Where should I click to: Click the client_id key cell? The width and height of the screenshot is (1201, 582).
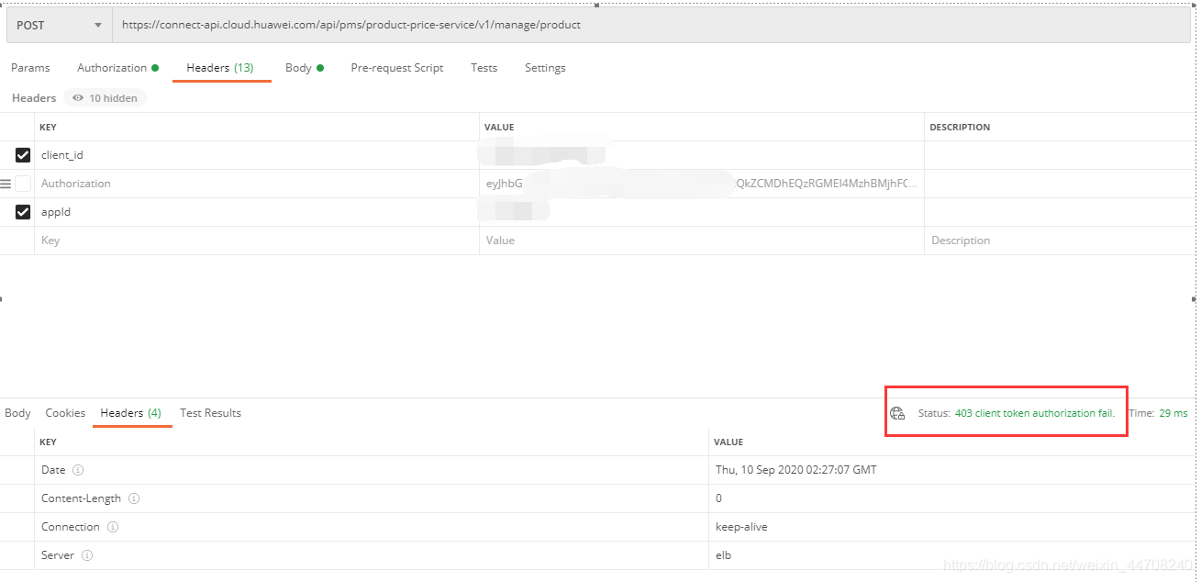point(257,155)
